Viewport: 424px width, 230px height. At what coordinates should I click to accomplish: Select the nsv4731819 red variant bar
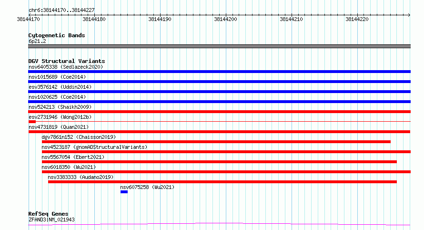219,132
